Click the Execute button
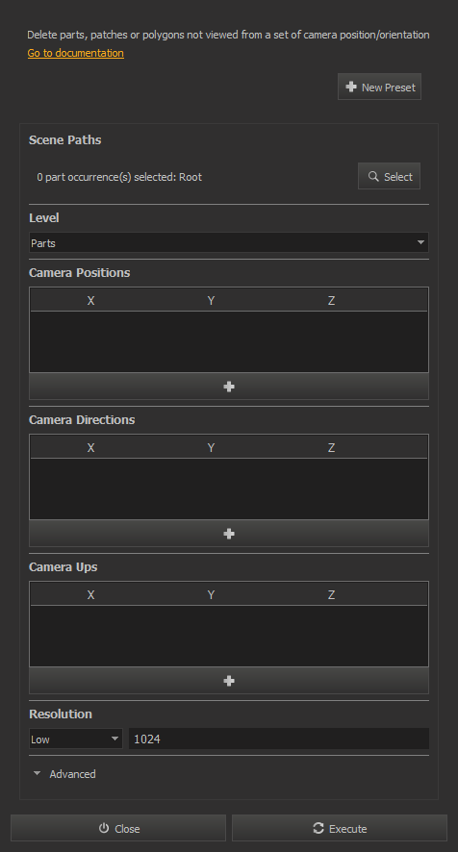 [340, 828]
